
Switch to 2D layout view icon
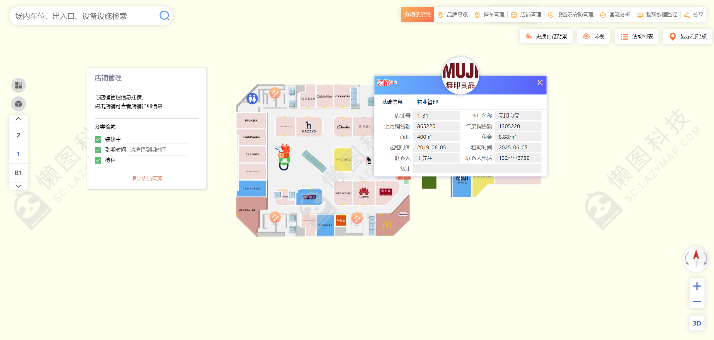[x=18, y=85]
